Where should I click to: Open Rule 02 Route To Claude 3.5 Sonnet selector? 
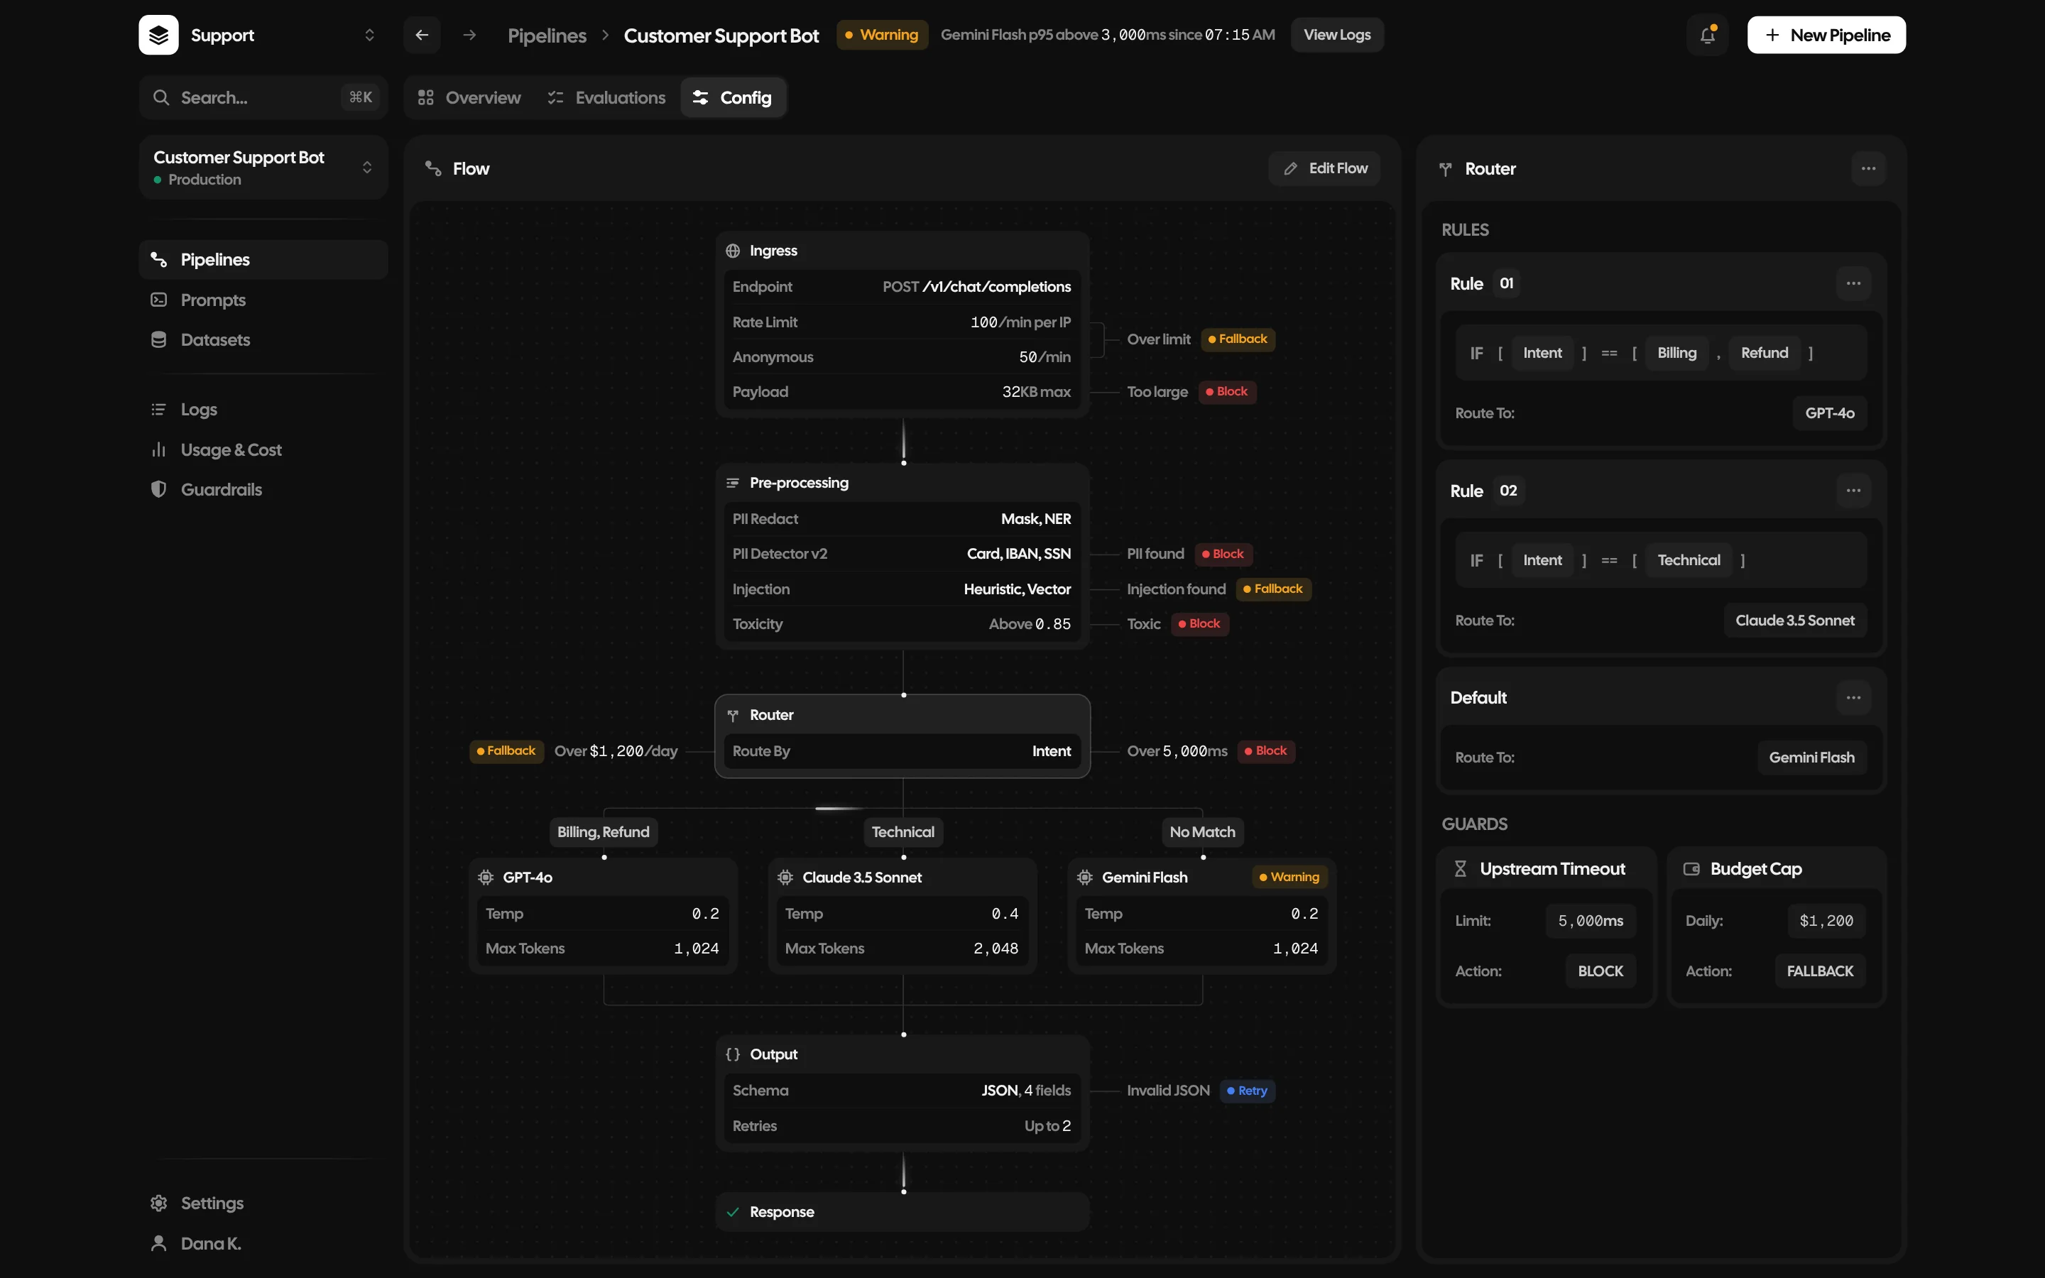point(1795,621)
